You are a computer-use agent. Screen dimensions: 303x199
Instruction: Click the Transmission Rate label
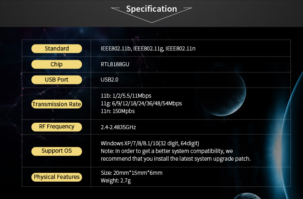[x=57, y=104]
